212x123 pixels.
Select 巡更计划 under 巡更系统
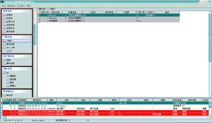(x=9, y=21)
